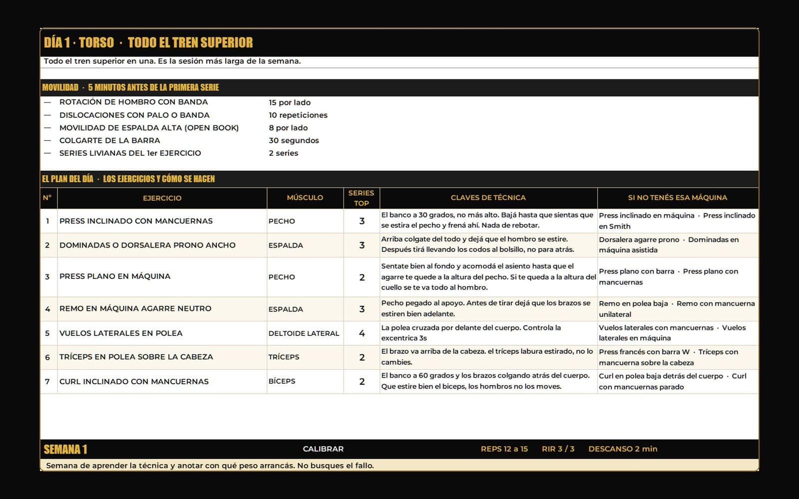The height and width of the screenshot is (499, 799).
Task: Select 'CURL INCLINADO CON MANCUERNAS' cell
Action: tap(162, 381)
